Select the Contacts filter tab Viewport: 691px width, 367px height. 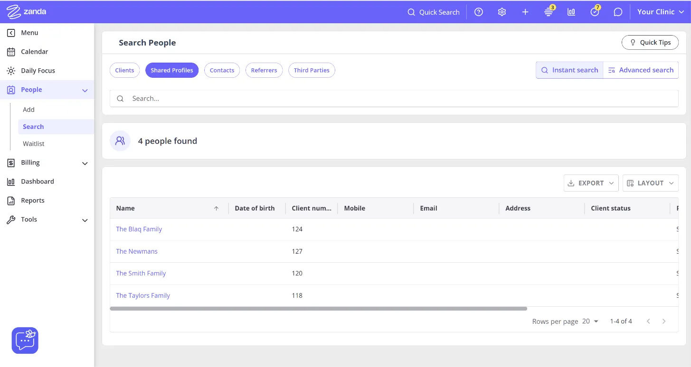click(222, 70)
